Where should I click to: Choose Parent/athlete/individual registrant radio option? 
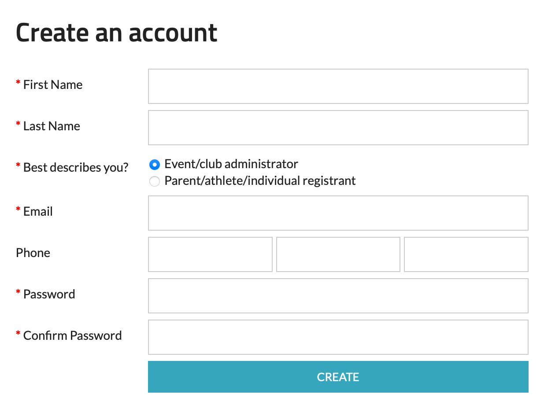(x=155, y=181)
